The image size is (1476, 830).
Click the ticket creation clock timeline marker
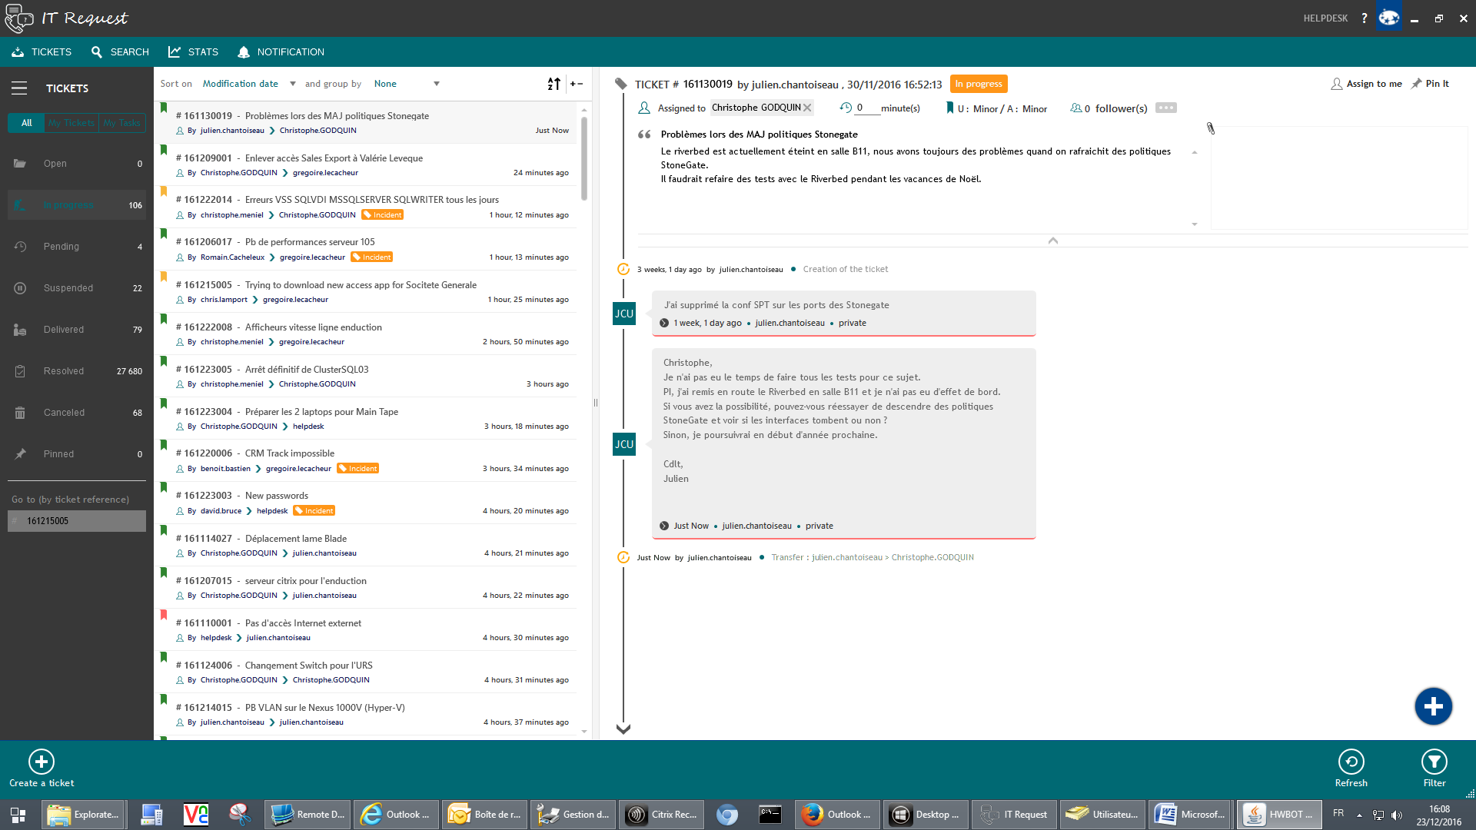pos(623,269)
